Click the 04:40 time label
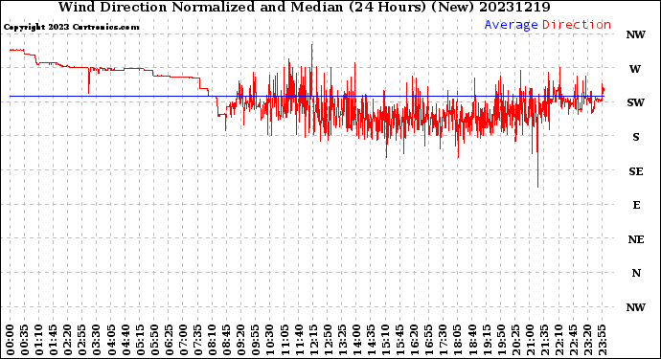 pyautogui.click(x=125, y=340)
